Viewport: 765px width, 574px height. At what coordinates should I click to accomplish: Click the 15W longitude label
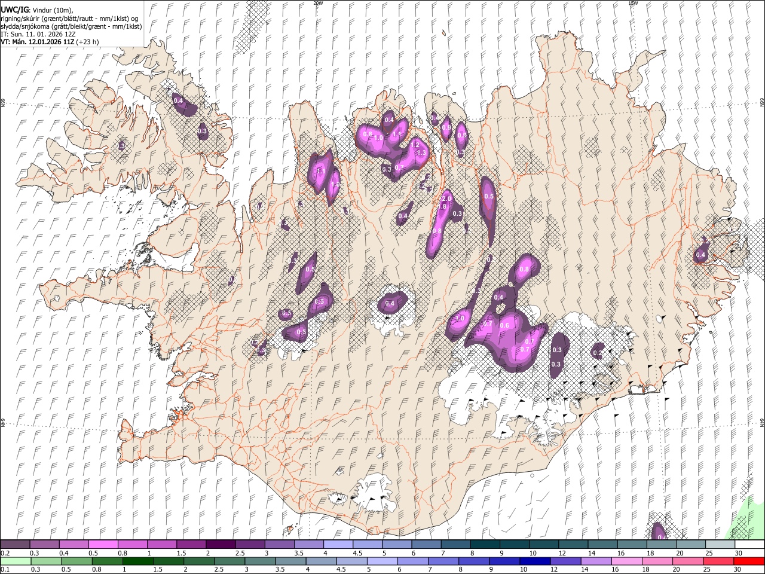[x=633, y=3]
